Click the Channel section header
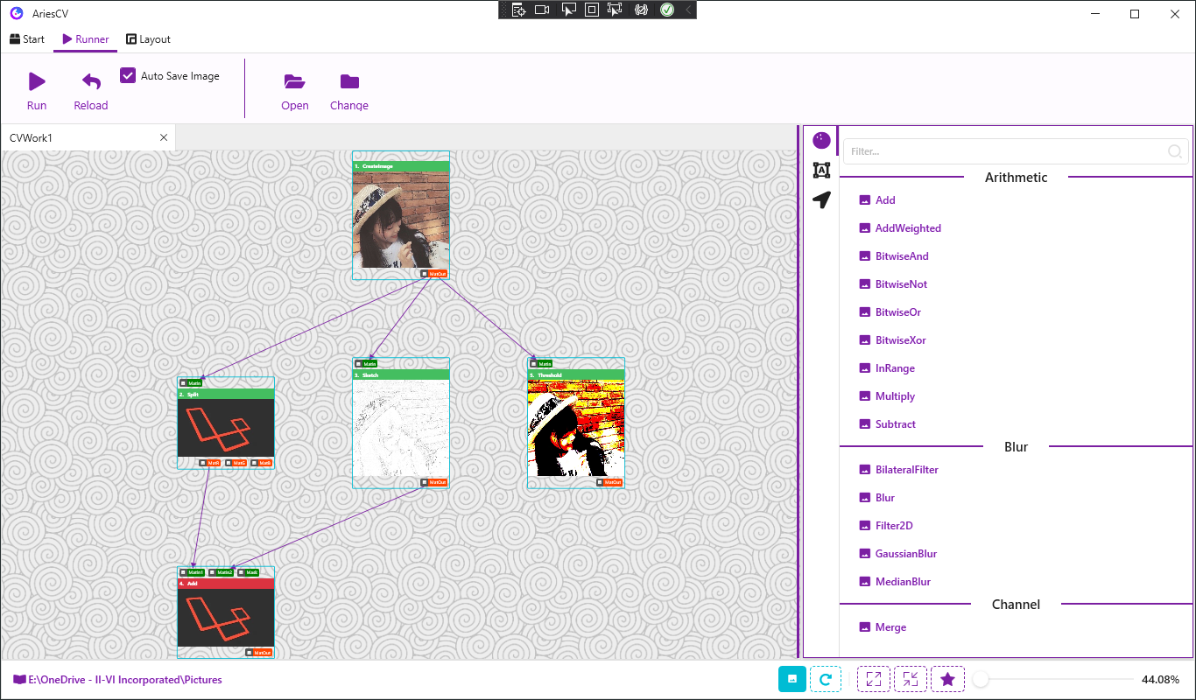1196x700 pixels. [1016, 605]
